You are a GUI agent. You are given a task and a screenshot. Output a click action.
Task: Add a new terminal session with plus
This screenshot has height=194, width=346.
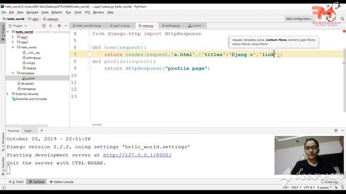(42, 130)
